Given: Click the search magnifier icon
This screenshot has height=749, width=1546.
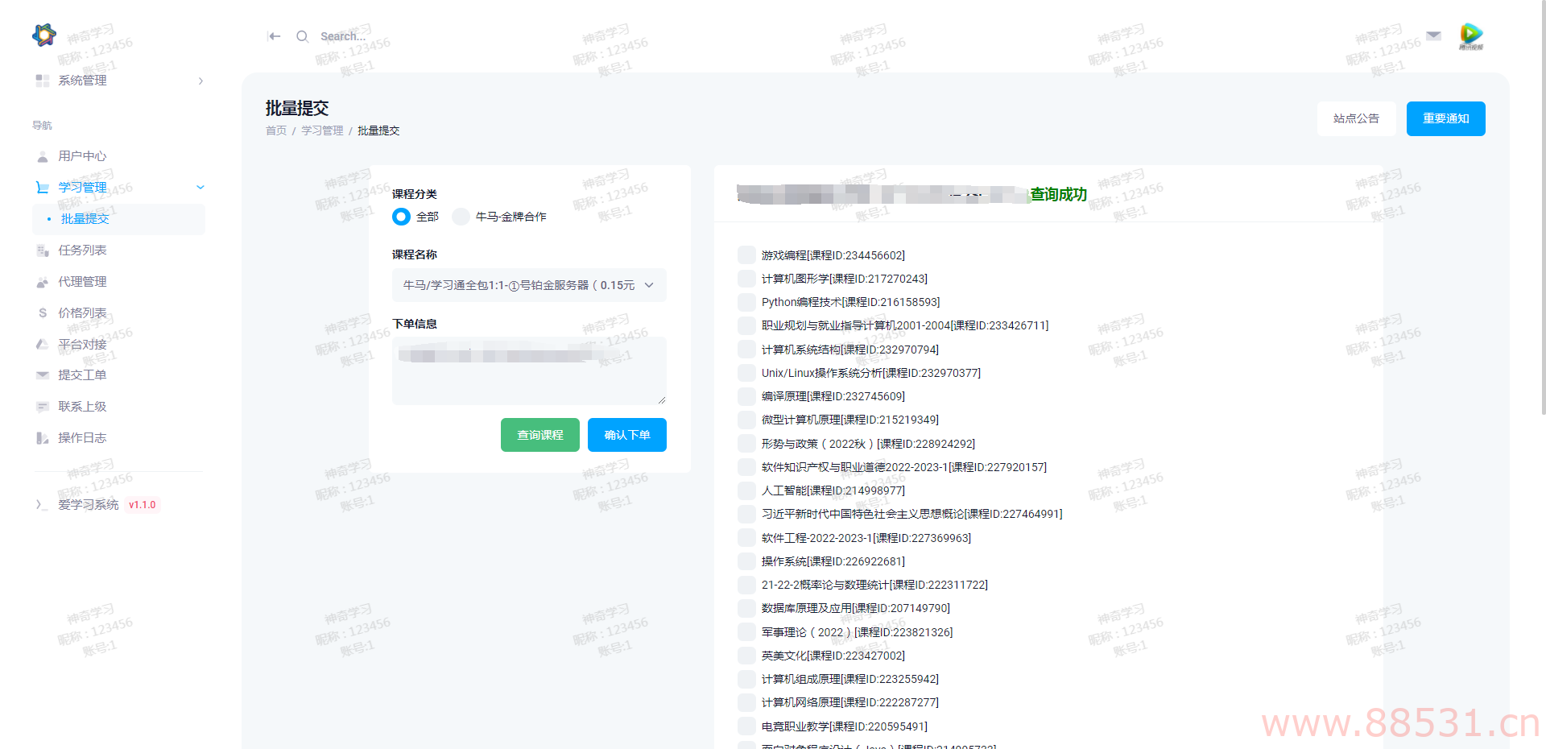Looking at the screenshot, I should click(x=302, y=36).
